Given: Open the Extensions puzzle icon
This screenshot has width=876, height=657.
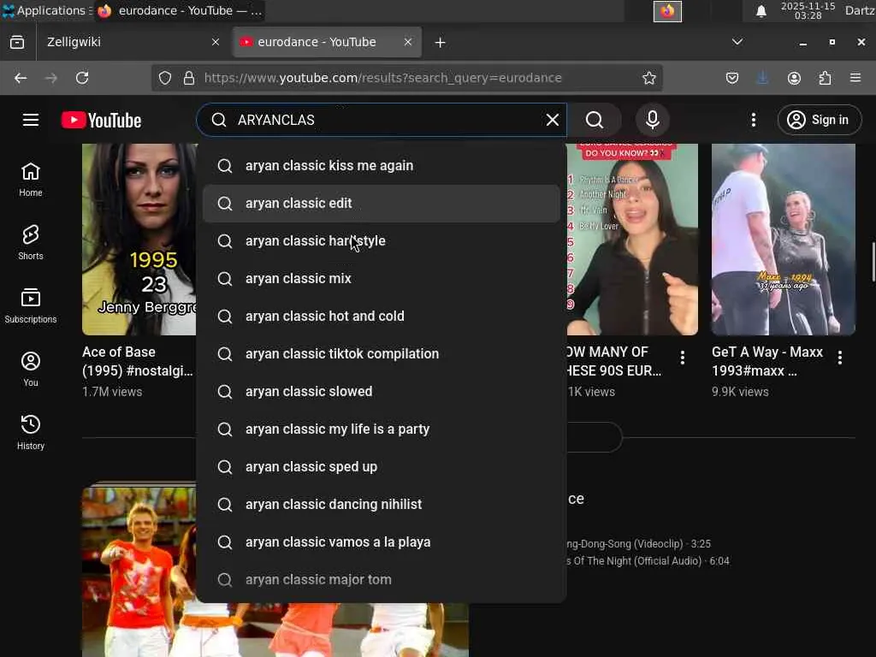Looking at the screenshot, I should pyautogui.click(x=825, y=78).
